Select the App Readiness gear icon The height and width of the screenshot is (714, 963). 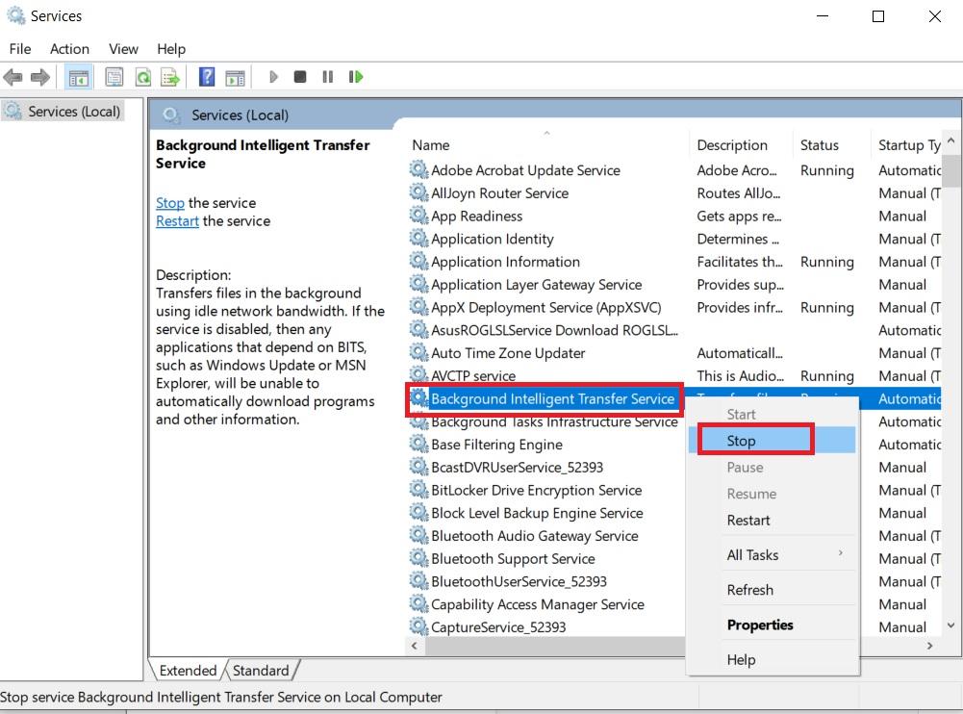(x=418, y=215)
